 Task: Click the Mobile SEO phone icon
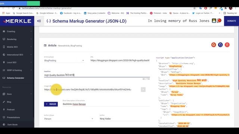pos(4,47)
